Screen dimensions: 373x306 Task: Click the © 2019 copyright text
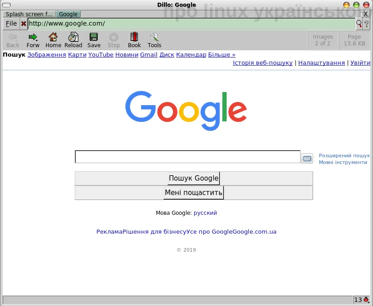[186, 250]
